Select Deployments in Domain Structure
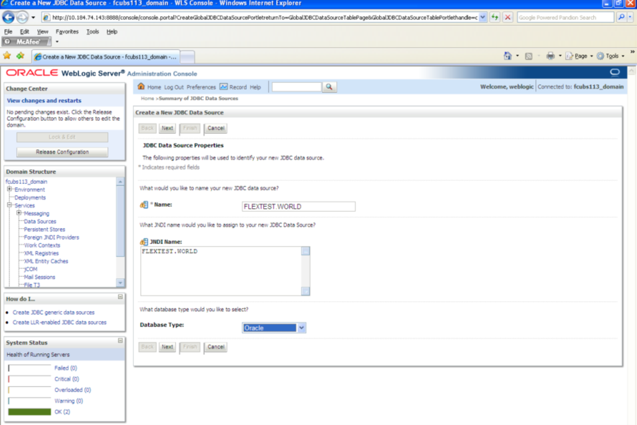This screenshot has width=637, height=425. tap(30, 197)
